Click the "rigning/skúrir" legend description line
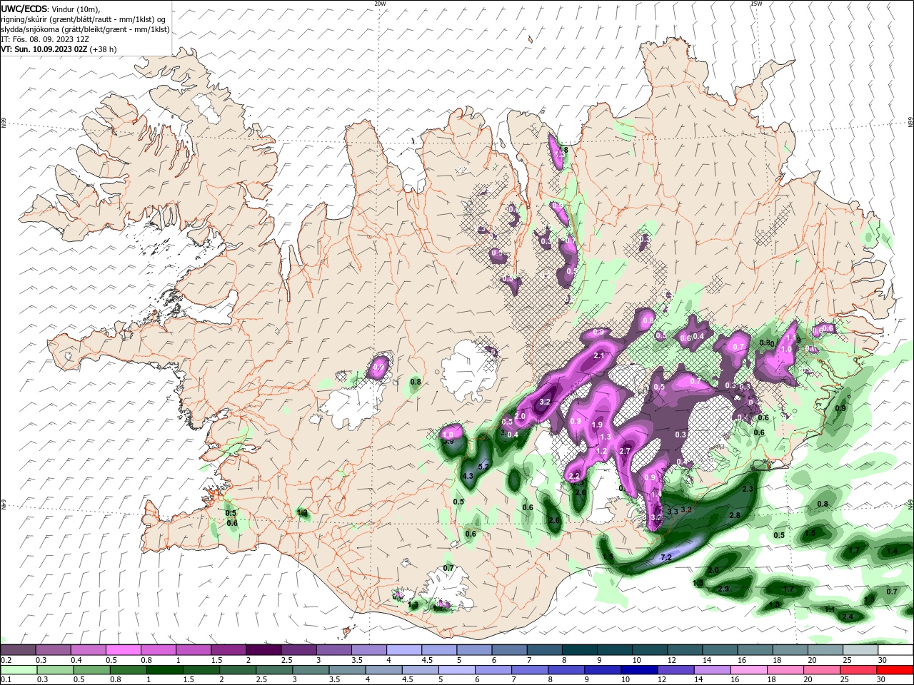 pyautogui.click(x=84, y=19)
